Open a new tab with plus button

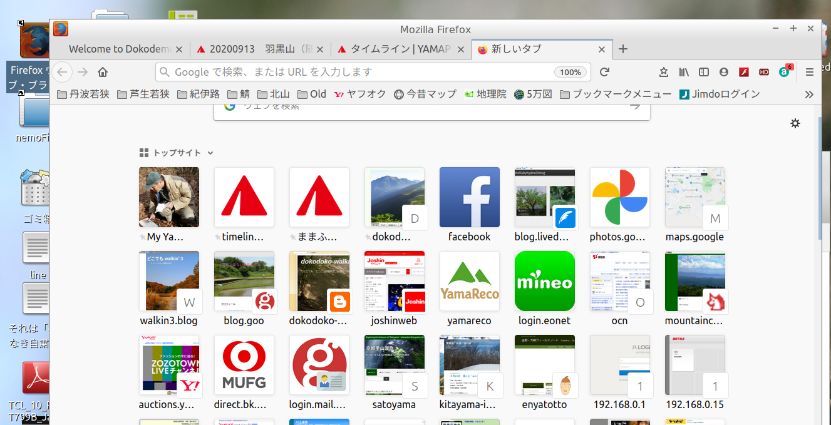coord(623,49)
